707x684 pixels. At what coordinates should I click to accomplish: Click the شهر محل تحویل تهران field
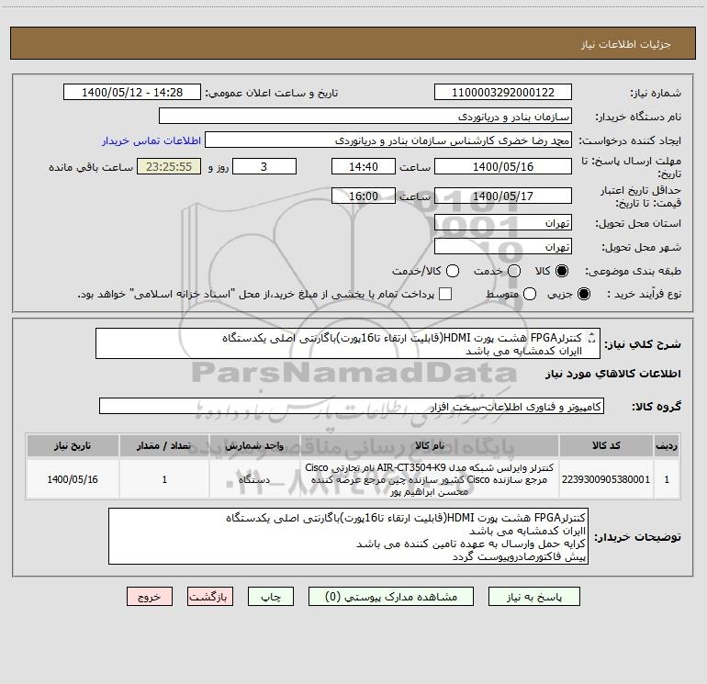503,247
